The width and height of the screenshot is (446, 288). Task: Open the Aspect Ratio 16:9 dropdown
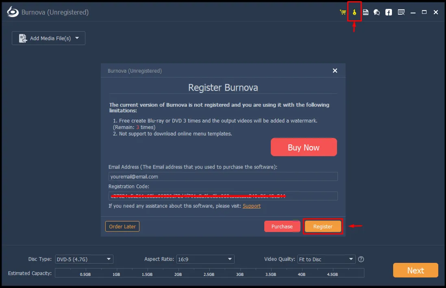click(x=205, y=259)
